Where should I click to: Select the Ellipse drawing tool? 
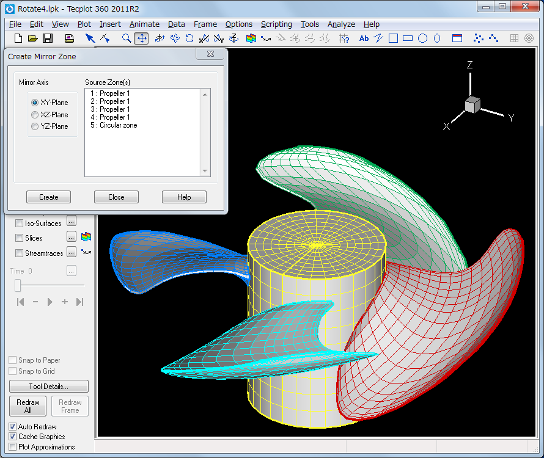[x=437, y=38]
